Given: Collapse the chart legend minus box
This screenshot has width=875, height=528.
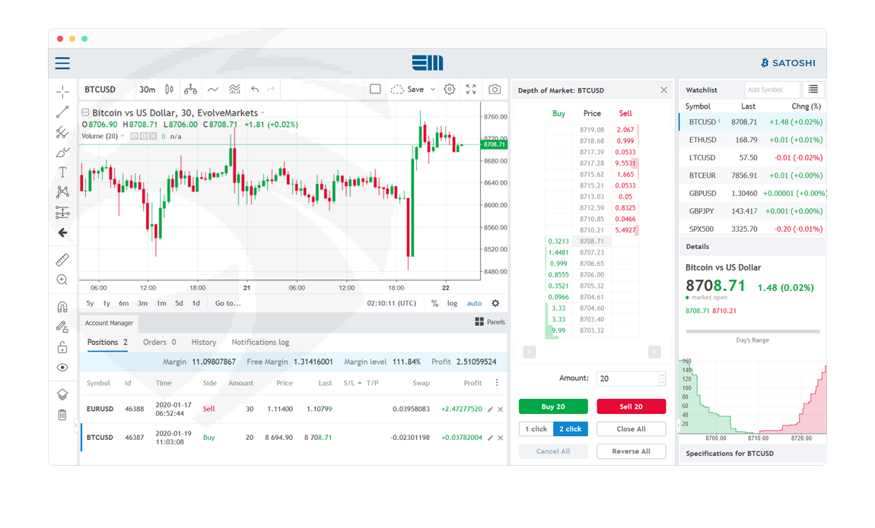Looking at the screenshot, I should click(x=85, y=112).
